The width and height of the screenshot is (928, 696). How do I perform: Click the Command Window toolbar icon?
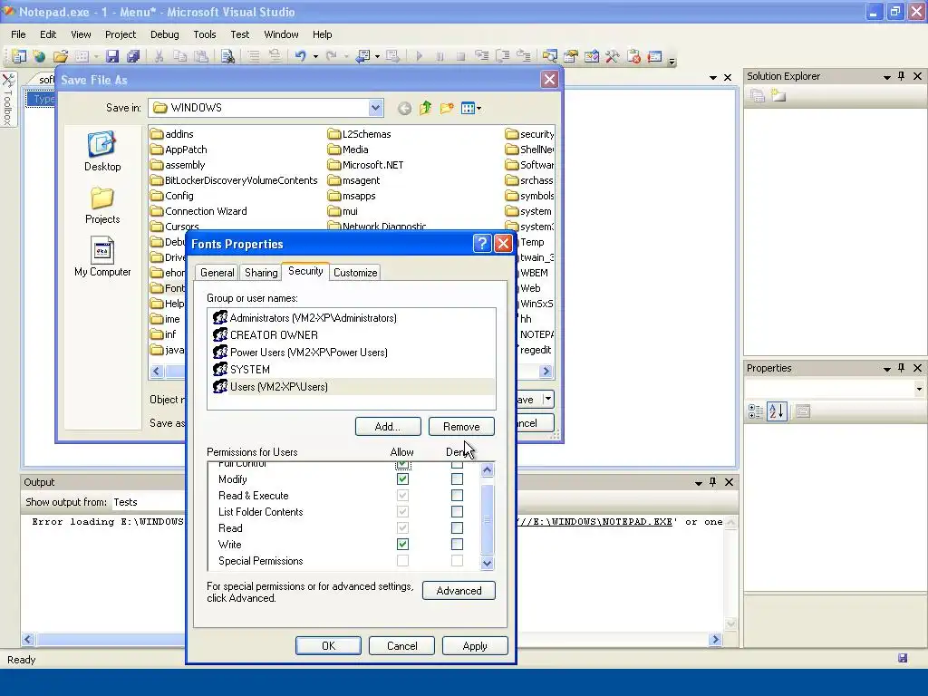pyautogui.click(x=654, y=56)
